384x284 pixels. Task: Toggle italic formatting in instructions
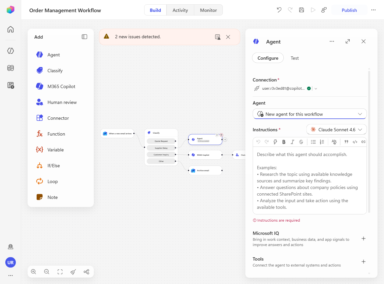click(292, 142)
